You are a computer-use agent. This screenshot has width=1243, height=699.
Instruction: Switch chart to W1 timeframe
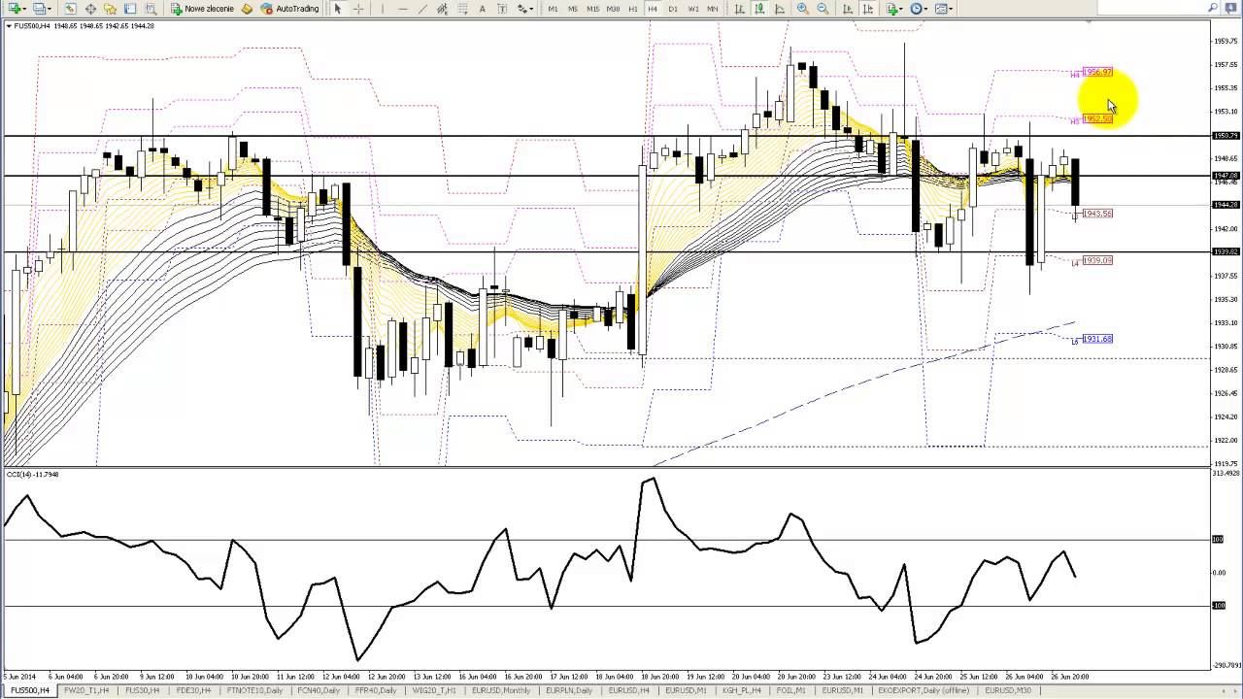coord(693,9)
